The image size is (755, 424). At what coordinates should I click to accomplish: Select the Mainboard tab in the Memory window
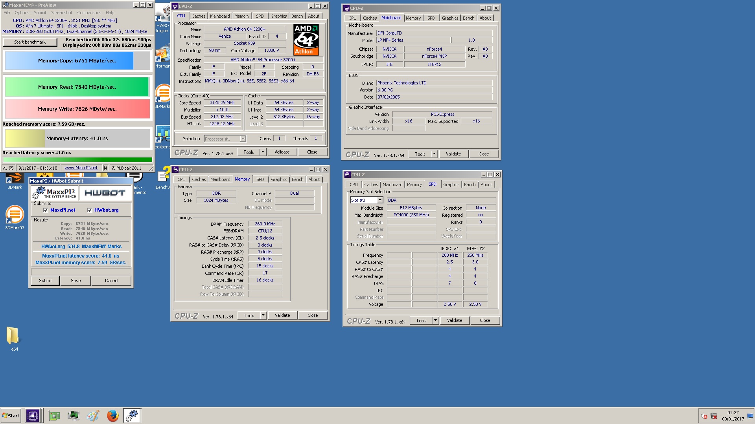click(x=220, y=179)
